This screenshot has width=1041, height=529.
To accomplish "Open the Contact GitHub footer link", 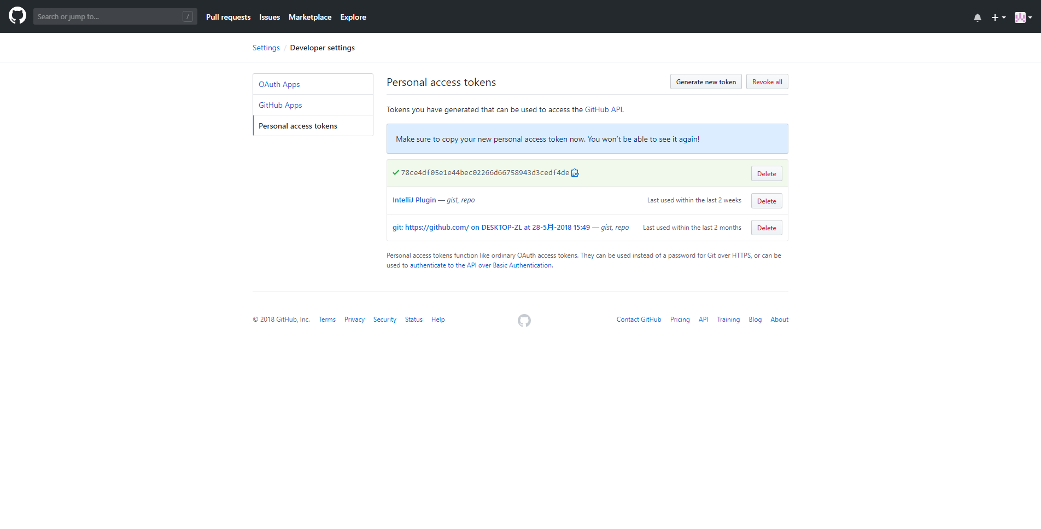I will coord(639,319).
